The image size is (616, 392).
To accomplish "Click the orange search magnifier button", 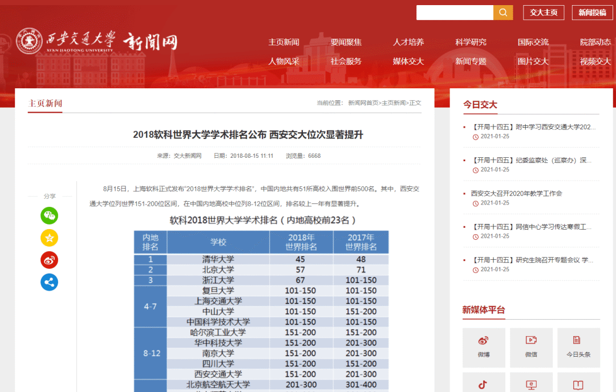I will pos(503,13).
